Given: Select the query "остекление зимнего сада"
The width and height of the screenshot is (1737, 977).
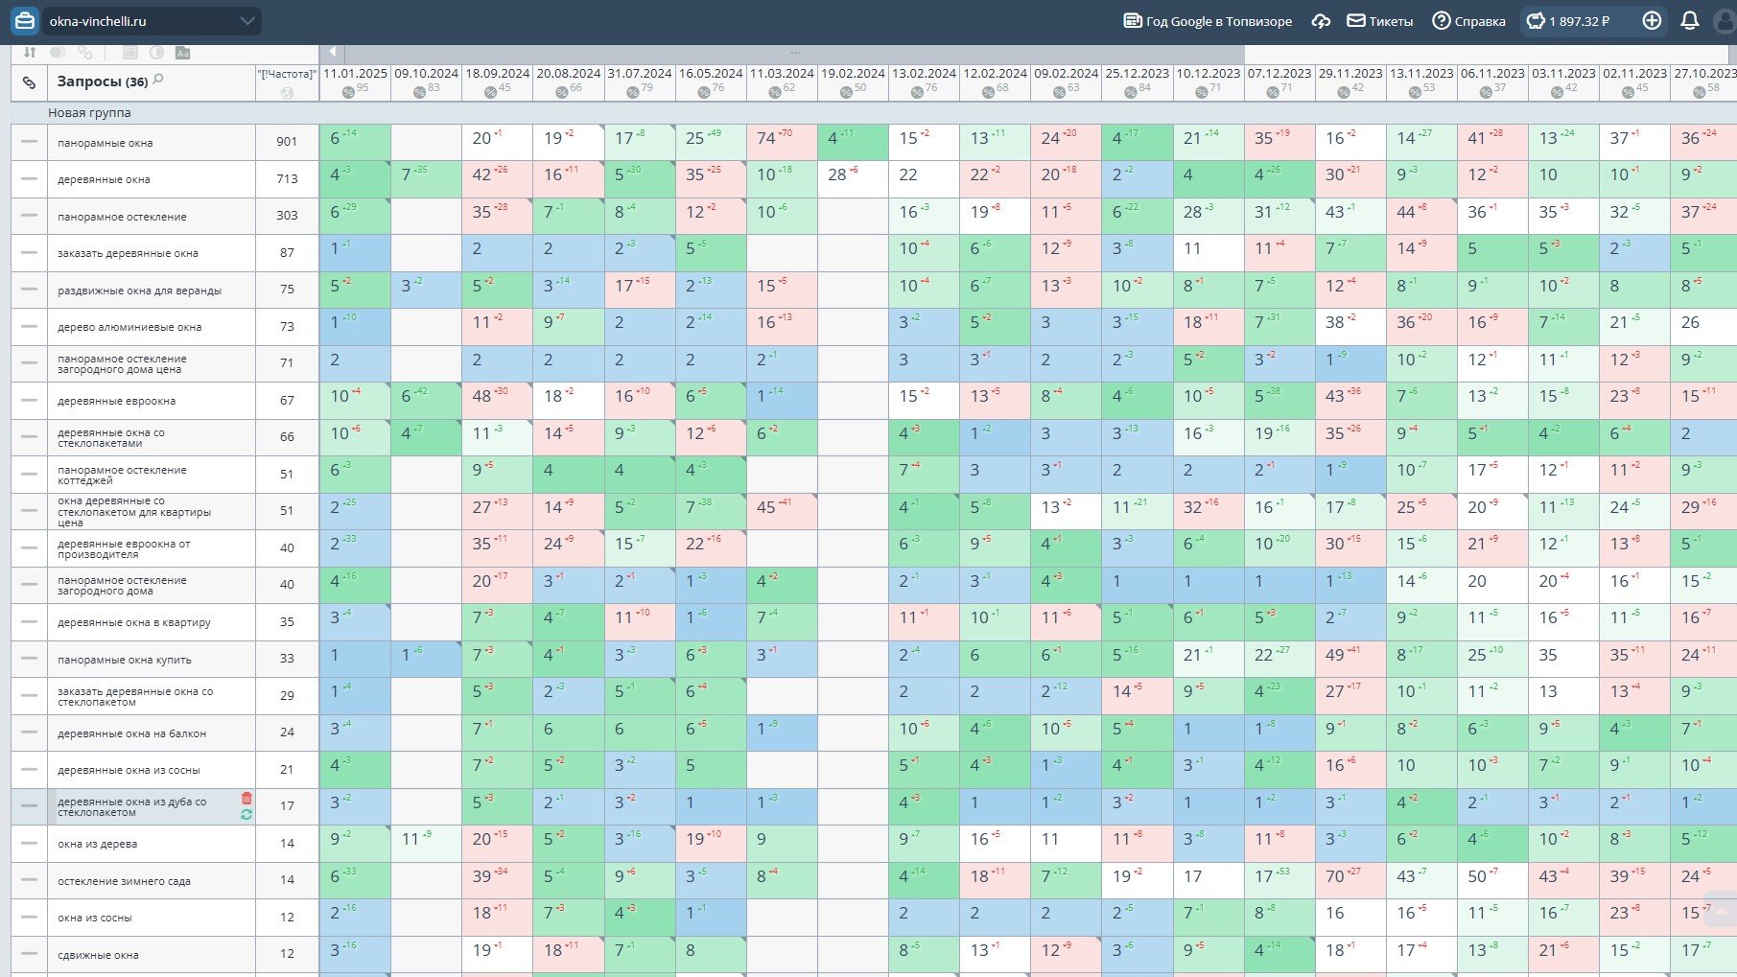Looking at the screenshot, I should pos(124,881).
